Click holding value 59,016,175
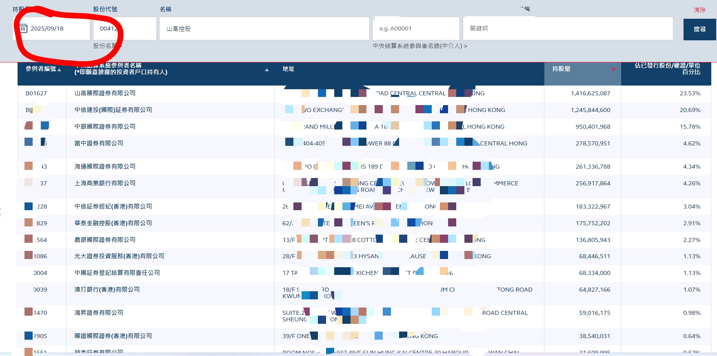 [595, 313]
